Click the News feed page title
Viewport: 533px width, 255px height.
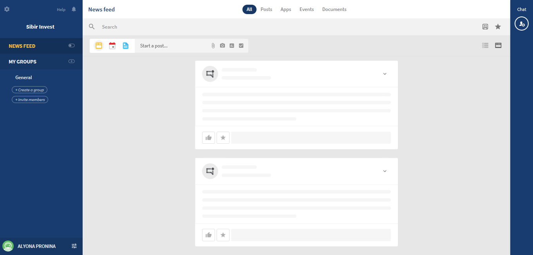[101, 9]
